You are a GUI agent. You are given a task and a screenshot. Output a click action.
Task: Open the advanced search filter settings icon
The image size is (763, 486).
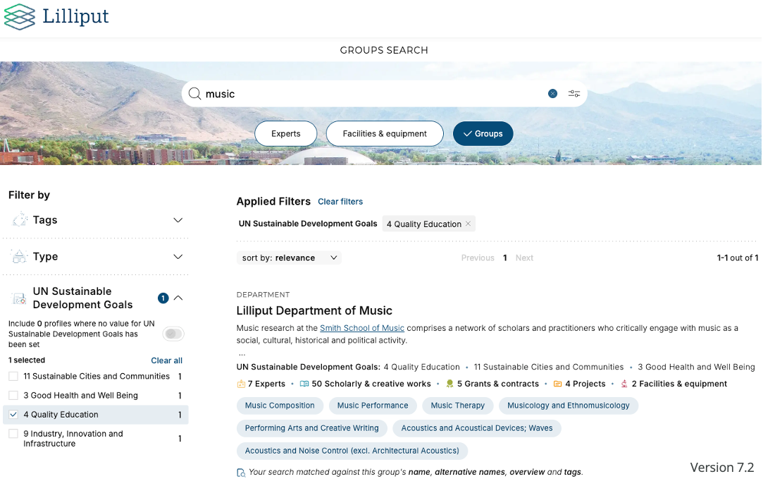(x=574, y=94)
